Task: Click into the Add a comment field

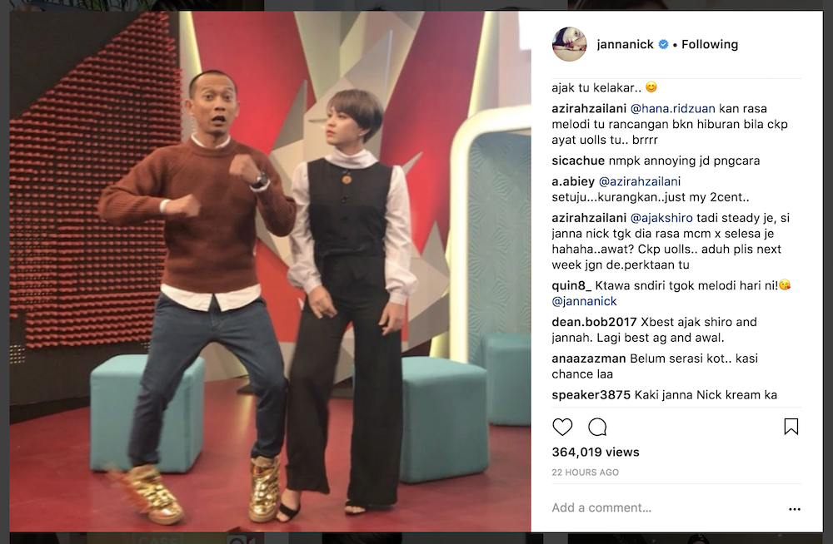Action: tap(664, 508)
